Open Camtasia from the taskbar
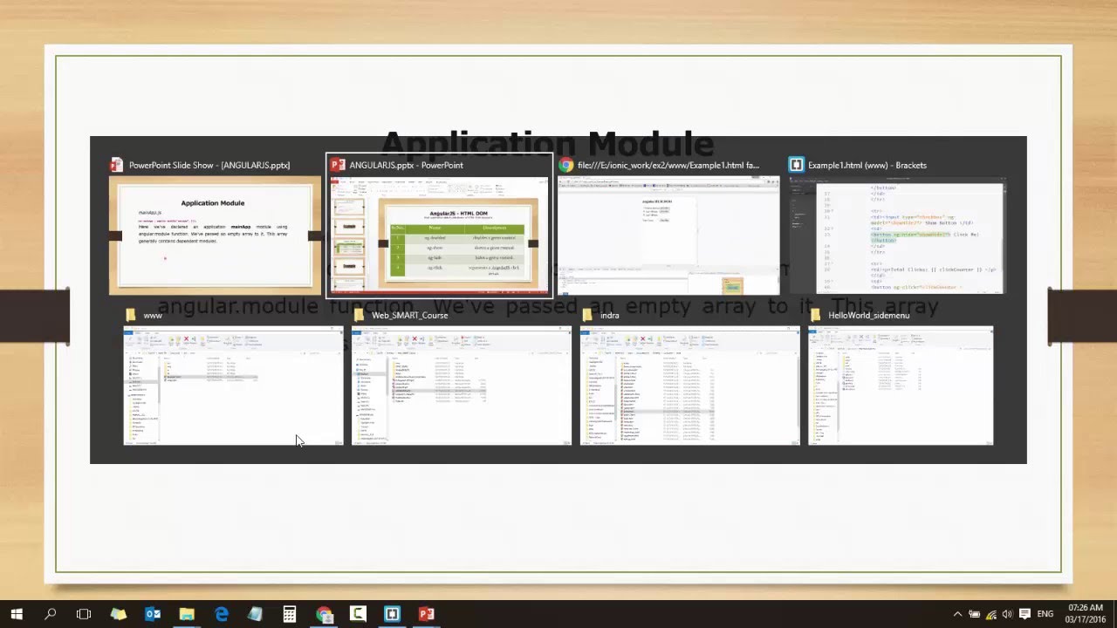This screenshot has height=628, width=1117. pos(358,614)
